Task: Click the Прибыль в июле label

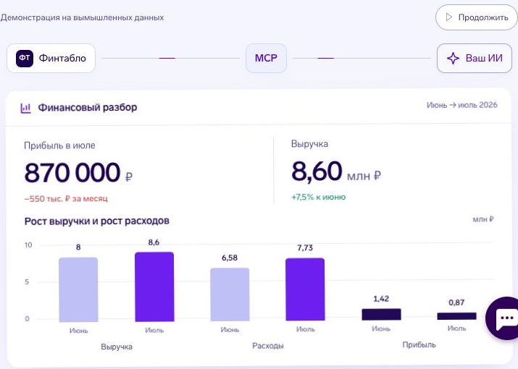Action: (x=59, y=145)
